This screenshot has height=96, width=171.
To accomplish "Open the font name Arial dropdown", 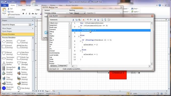I will (35, 10).
